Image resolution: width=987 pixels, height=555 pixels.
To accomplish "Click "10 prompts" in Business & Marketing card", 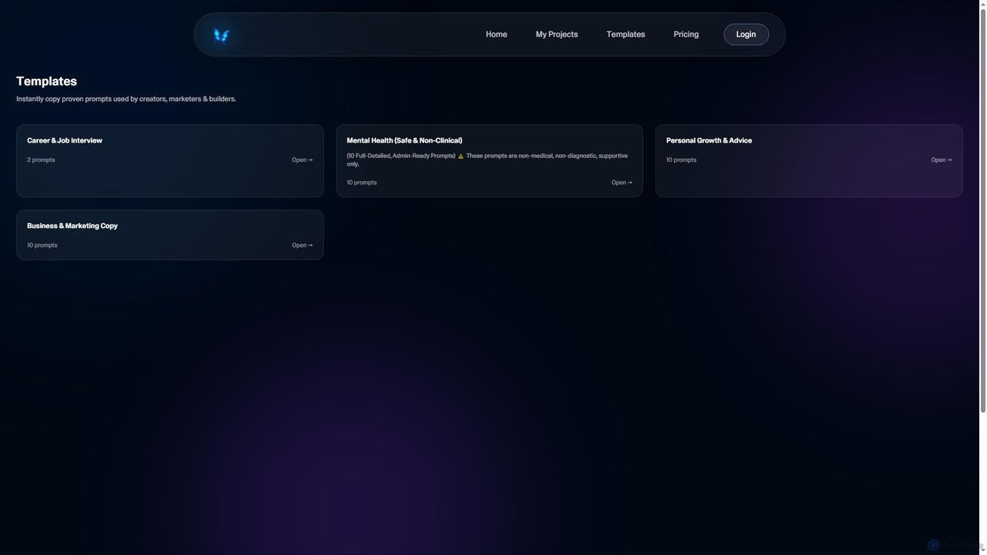I will pyautogui.click(x=42, y=245).
